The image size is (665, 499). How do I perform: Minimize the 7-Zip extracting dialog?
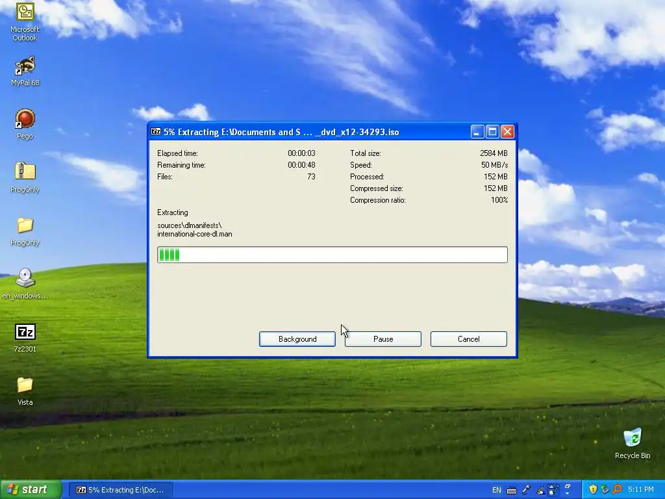point(477,131)
